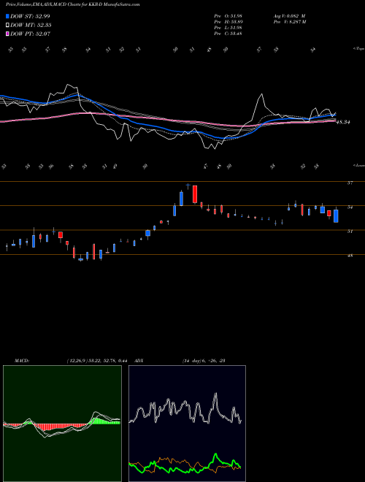This screenshot has width=365, height=482.
Task: Click the chart title mentioning MunafaSutra.com
Action: (x=73, y=4)
